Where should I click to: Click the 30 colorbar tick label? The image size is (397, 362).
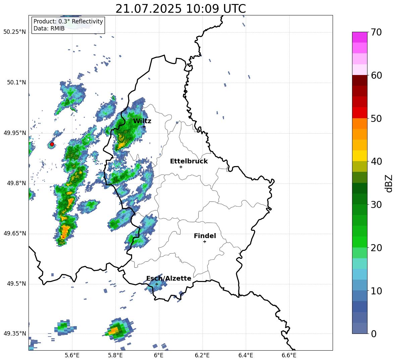click(376, 205)
